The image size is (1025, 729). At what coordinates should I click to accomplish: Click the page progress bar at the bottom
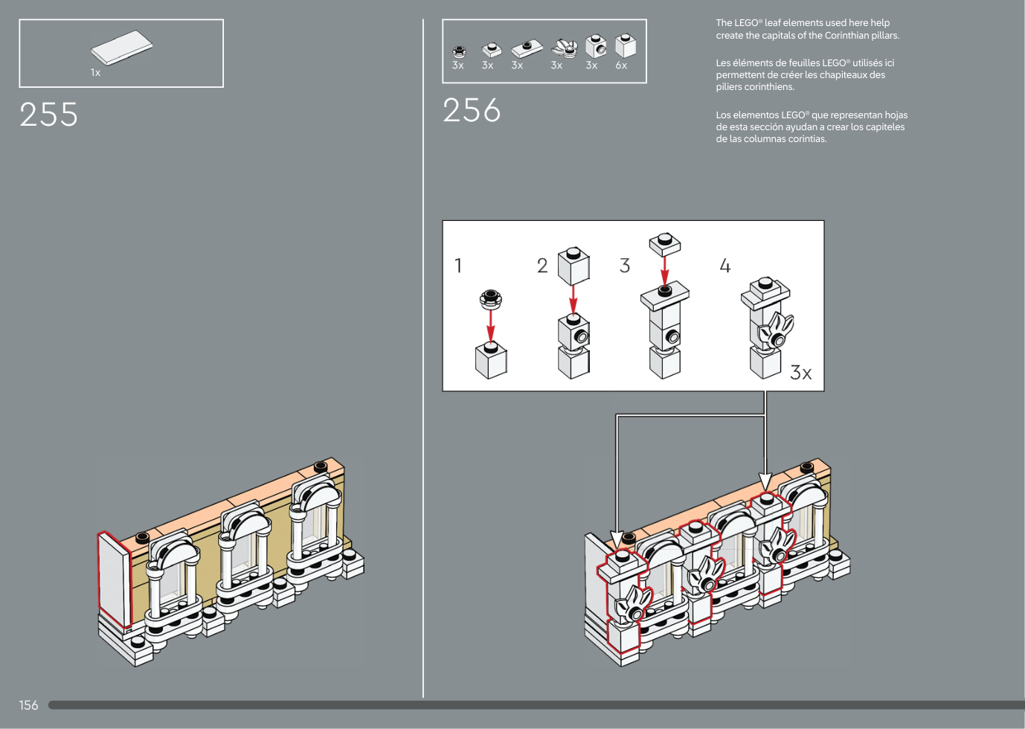coord(536,705)
